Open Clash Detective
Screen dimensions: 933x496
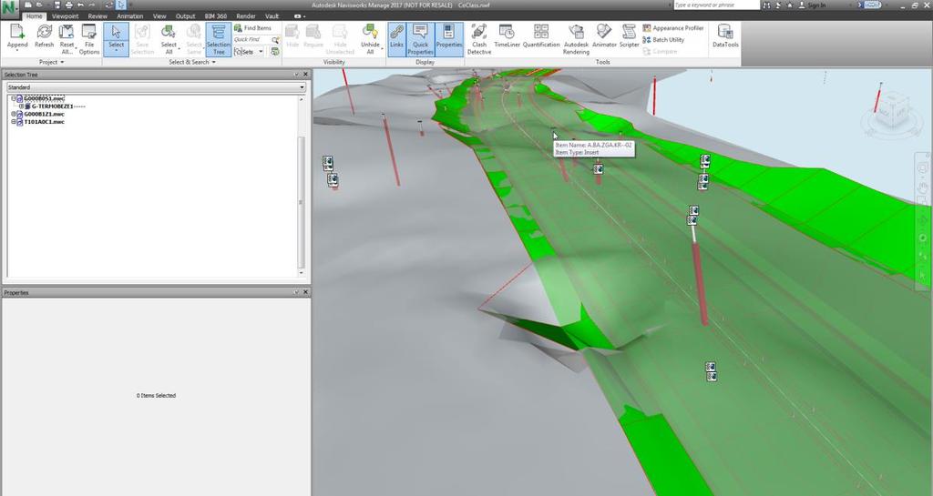pyautogui.click(x=479, y=39)
